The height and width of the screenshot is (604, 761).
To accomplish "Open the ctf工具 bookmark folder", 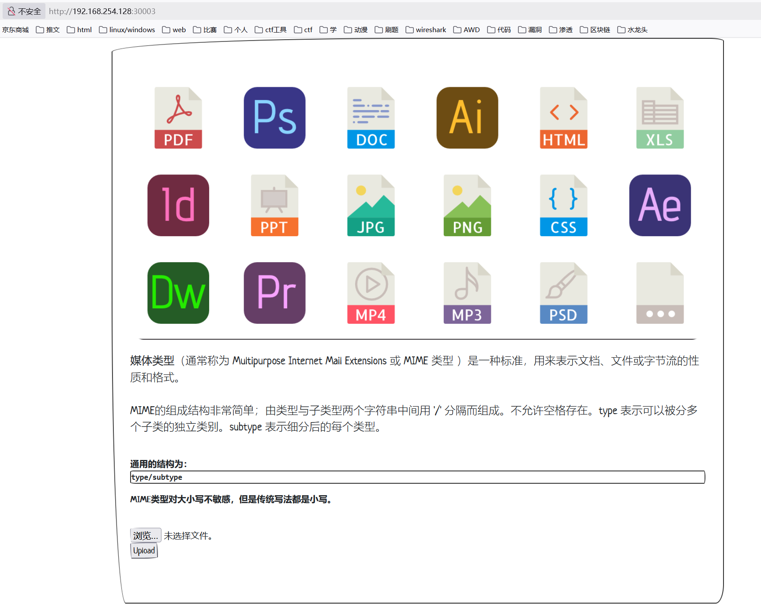I will coord(270,30).
